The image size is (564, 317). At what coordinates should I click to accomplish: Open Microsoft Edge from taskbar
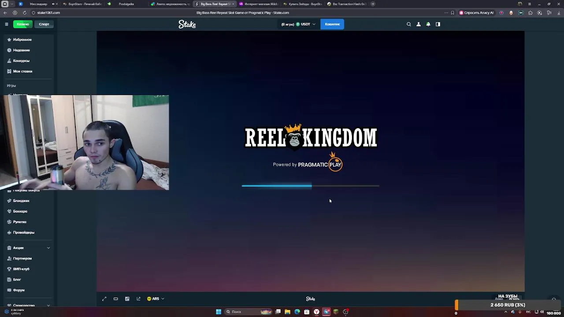pos(297,312)
